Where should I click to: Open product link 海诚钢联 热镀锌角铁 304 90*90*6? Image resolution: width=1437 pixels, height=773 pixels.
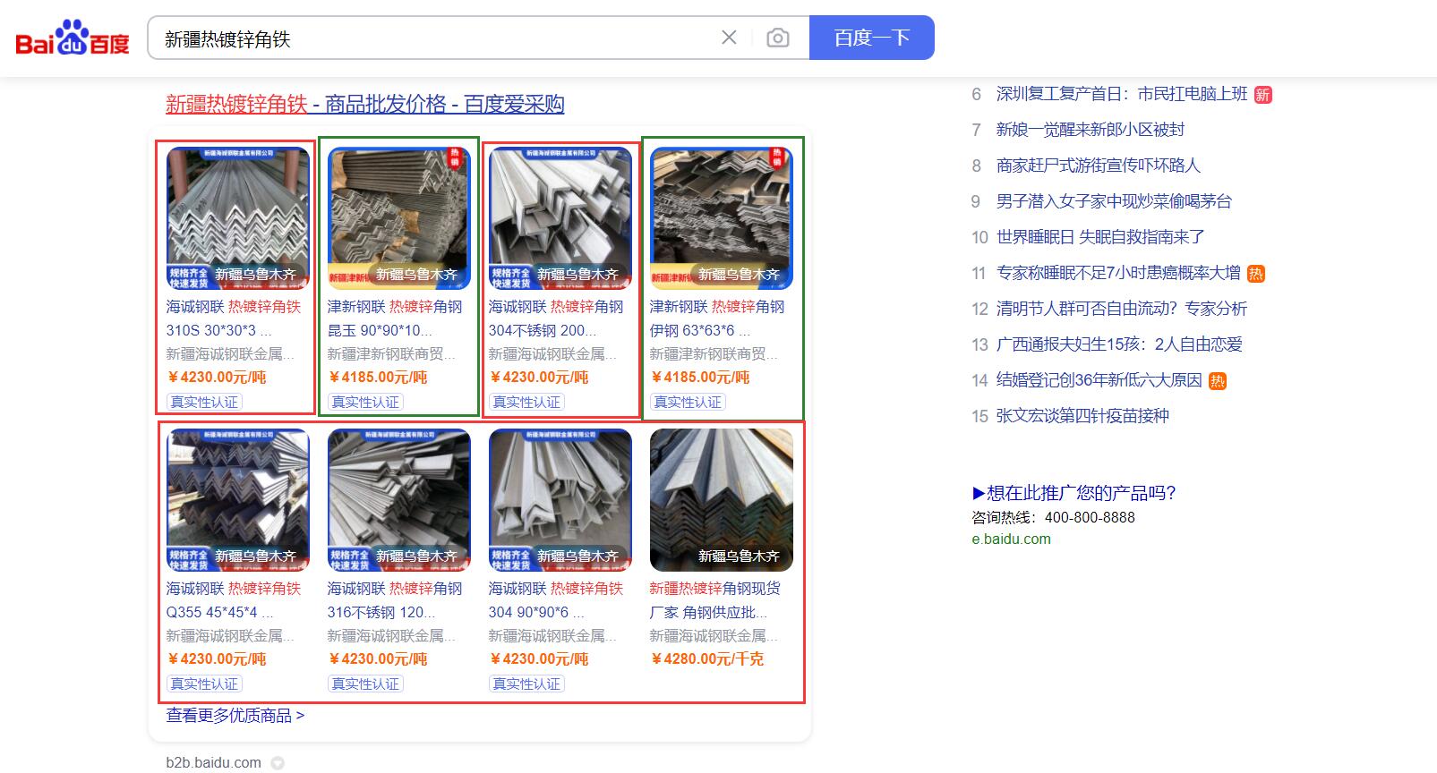click(x=556, y=600)
